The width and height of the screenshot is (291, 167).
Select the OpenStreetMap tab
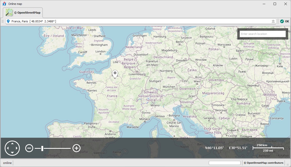[x=23, y=13]
